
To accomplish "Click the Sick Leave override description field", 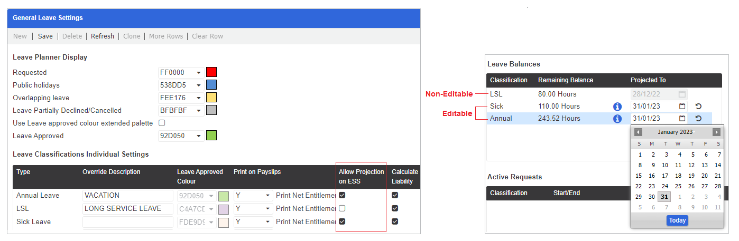I will click(128, 222).
